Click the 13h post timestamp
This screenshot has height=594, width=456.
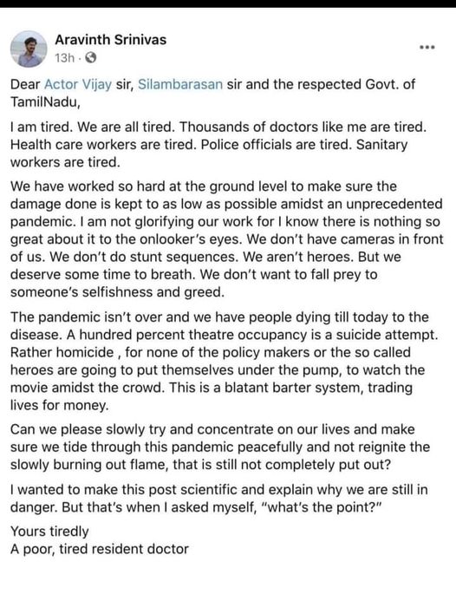click(x=64, y=58)
